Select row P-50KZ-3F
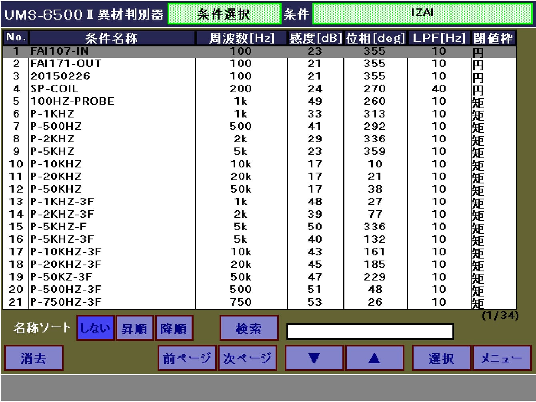 [x=259, y=277]
